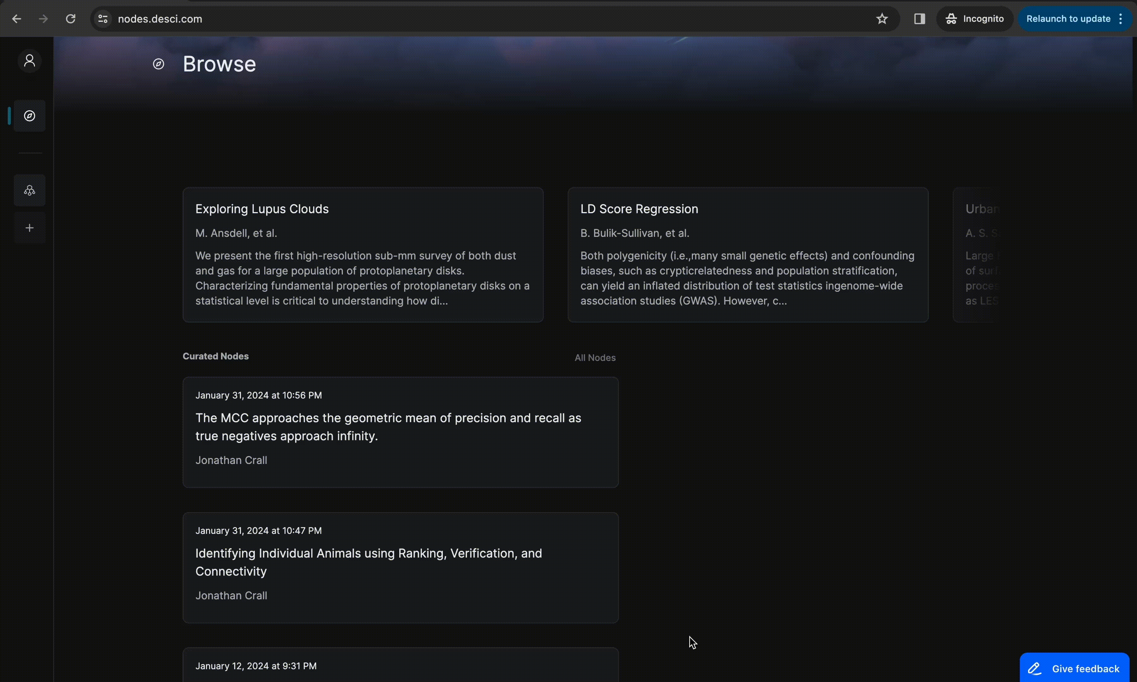Reload the page with refresh icon
Screen dimensions: 1137x682
(x=70, y=19)
